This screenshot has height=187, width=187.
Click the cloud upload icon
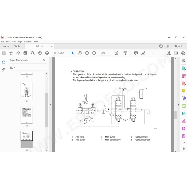(x=18, y=53)
